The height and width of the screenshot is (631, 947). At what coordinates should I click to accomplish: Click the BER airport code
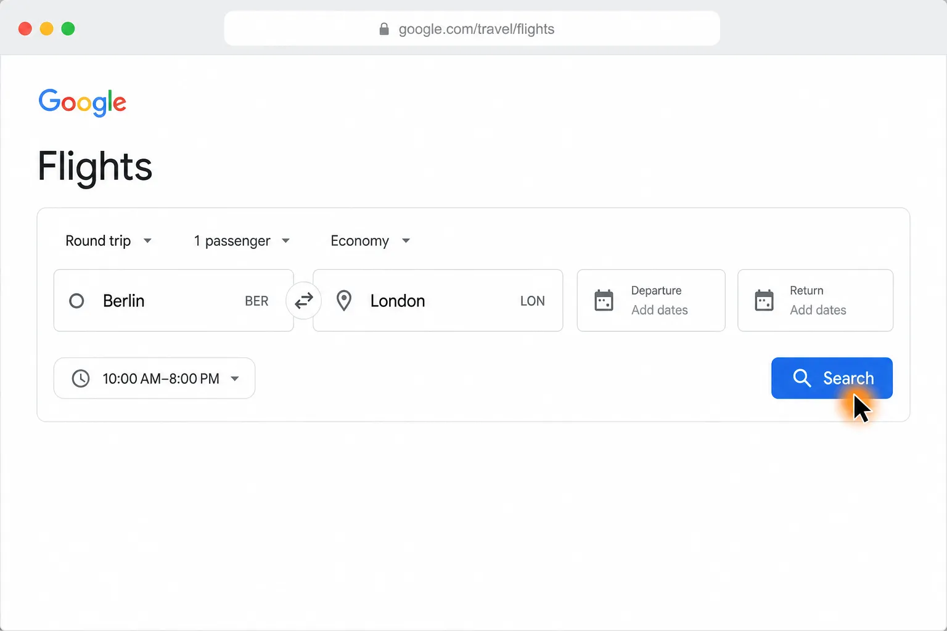(x=256, y=301)
